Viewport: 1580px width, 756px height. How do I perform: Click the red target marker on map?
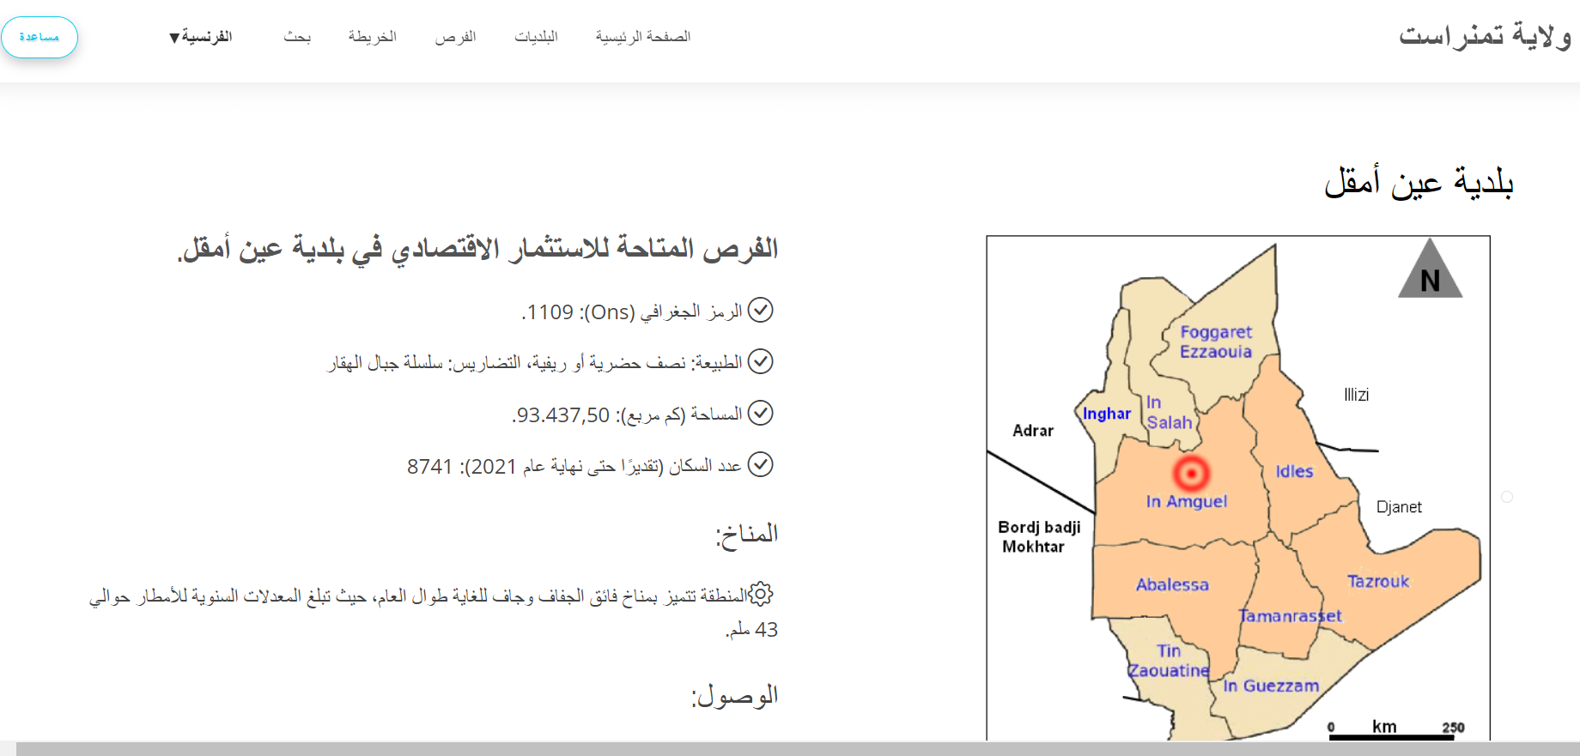tap(1191, 473)
